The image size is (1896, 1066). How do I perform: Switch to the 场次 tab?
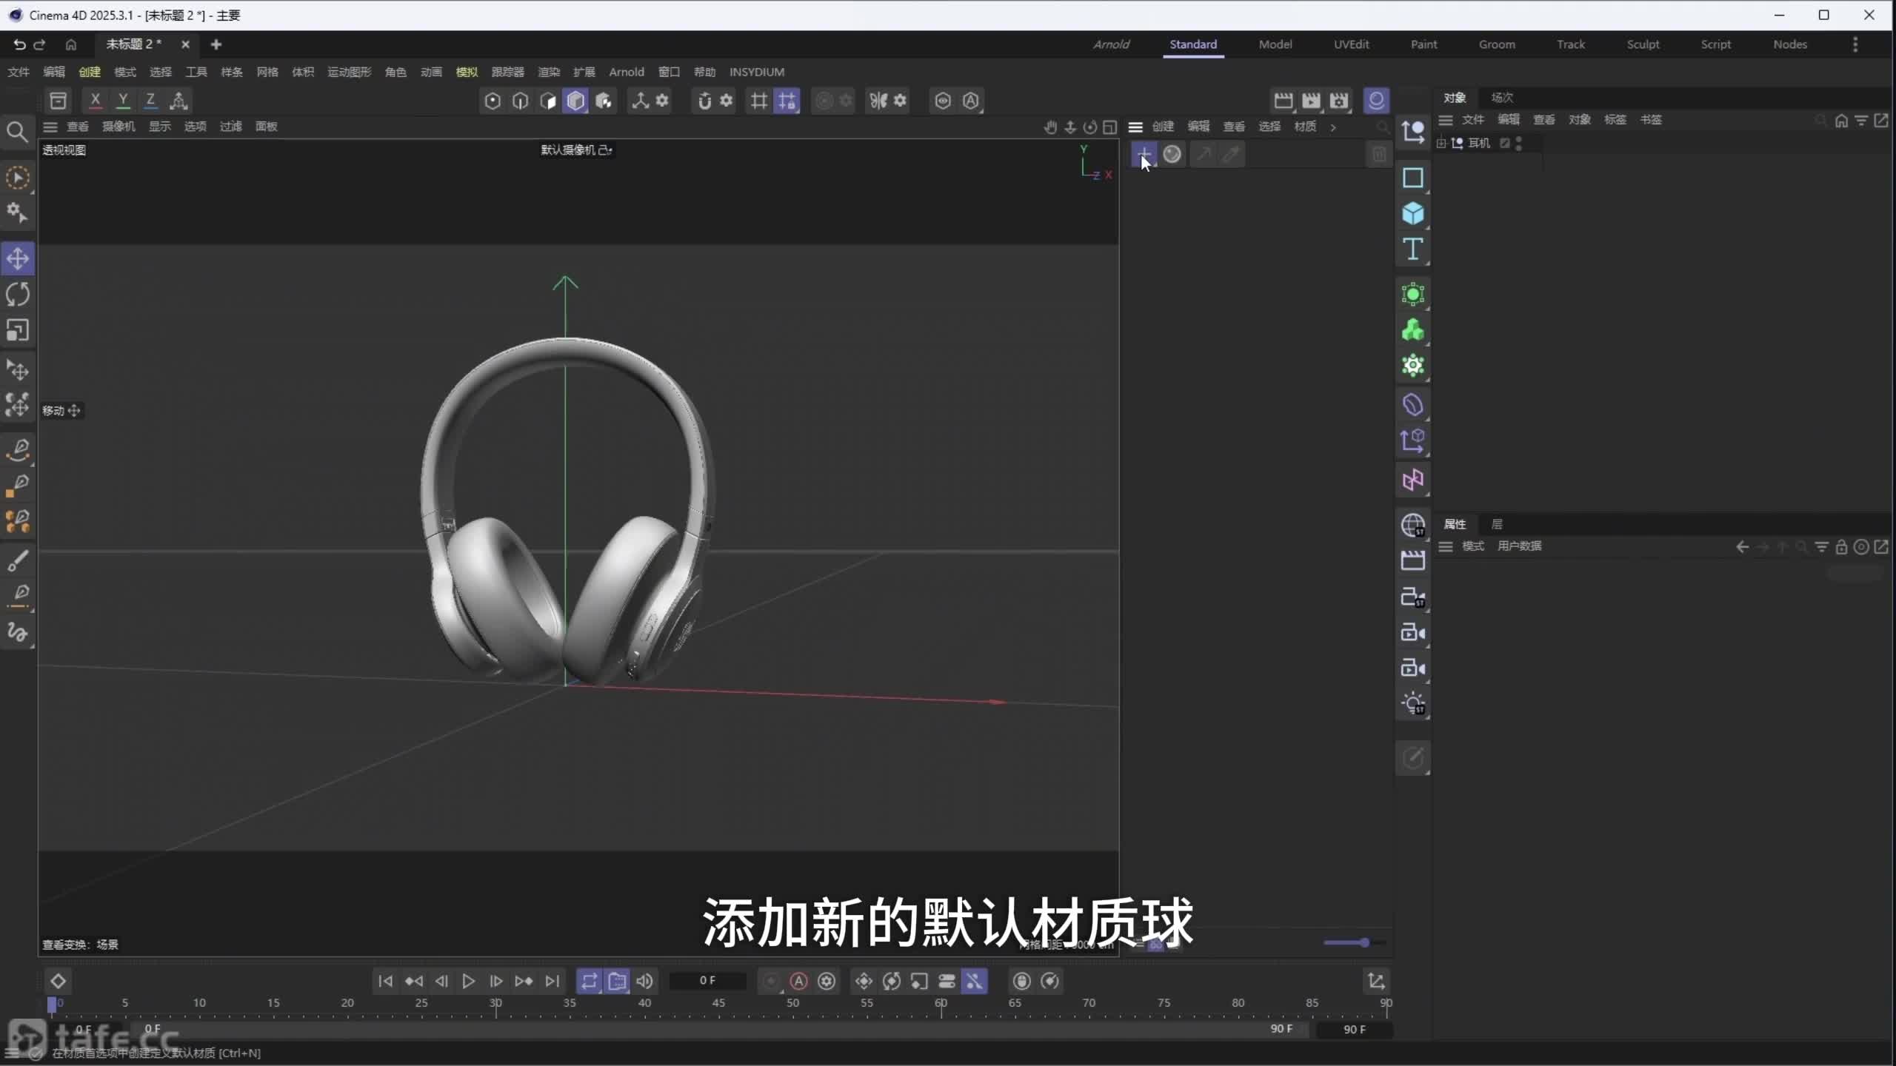pos(1502,97)
